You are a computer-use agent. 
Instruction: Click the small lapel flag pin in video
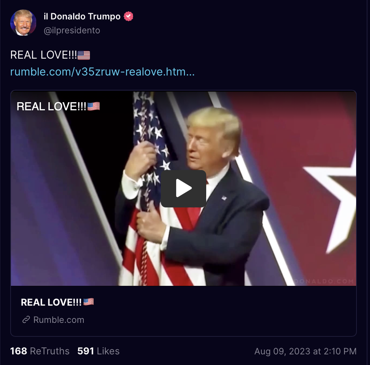(224, 198)
